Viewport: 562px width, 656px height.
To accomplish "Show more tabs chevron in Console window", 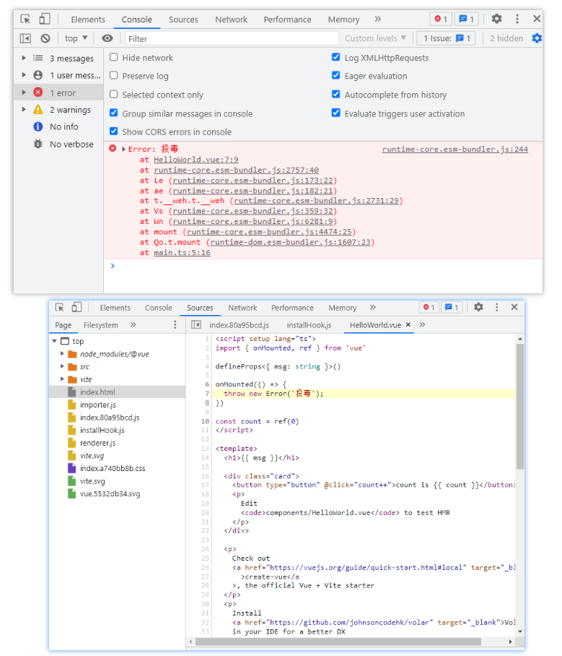I will 378,20.
